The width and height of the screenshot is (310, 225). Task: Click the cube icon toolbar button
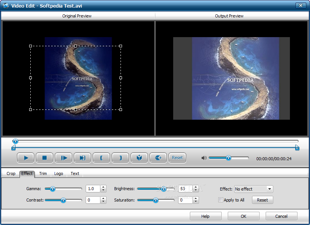coord(139,158)
